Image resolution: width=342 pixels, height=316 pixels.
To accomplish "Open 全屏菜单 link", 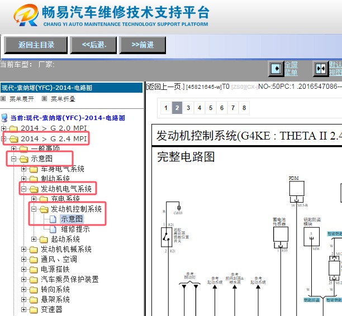I will click(291, 69).
